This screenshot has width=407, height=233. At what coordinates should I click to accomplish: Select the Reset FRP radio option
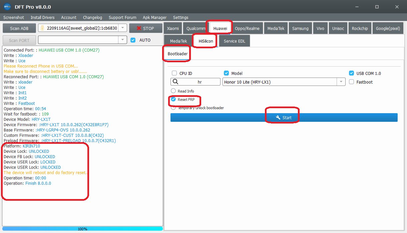click(173, 99)
